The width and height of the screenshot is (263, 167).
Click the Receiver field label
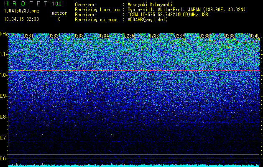pyautogui.click(x=85, y=15)
